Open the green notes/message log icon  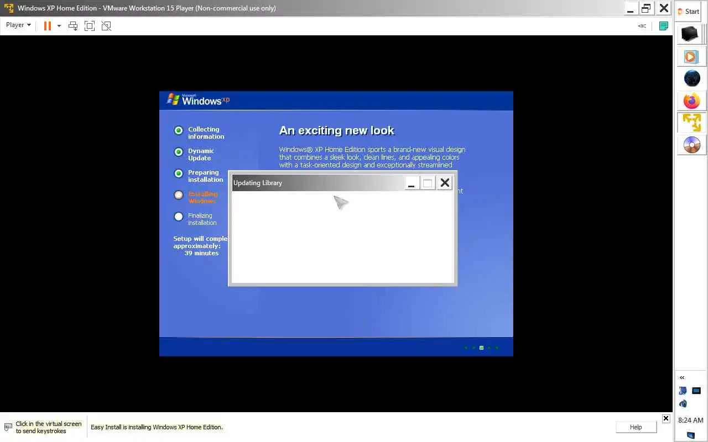(x=663, y=25)
